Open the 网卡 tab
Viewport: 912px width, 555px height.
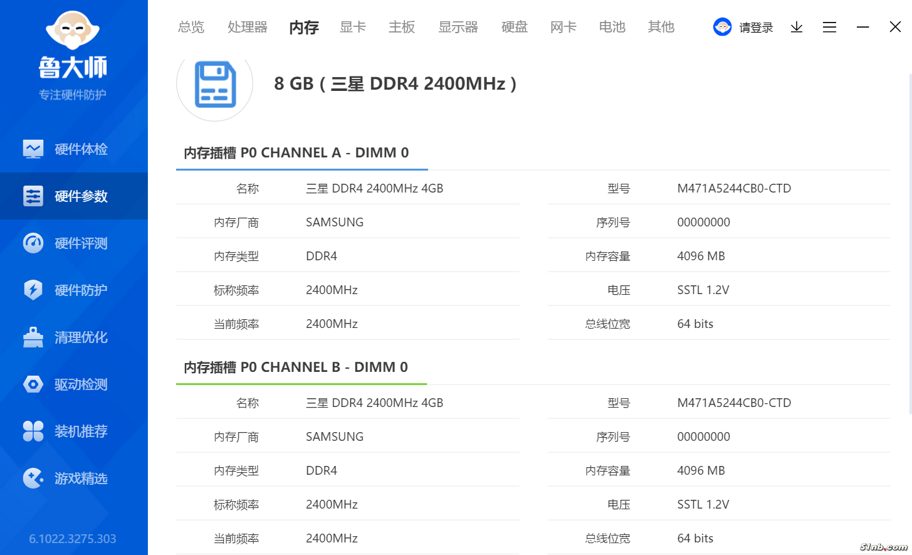(x=563, y=27)
